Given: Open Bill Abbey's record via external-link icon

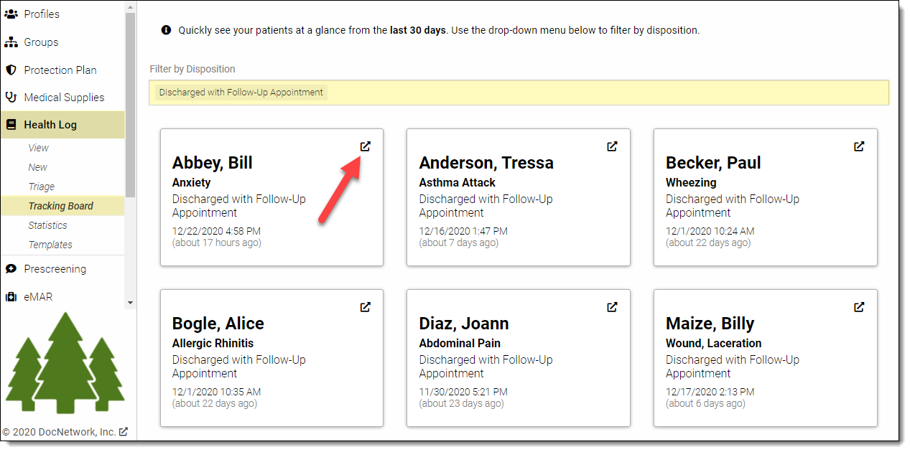Looking at the screenshot, I should point(365,146).
